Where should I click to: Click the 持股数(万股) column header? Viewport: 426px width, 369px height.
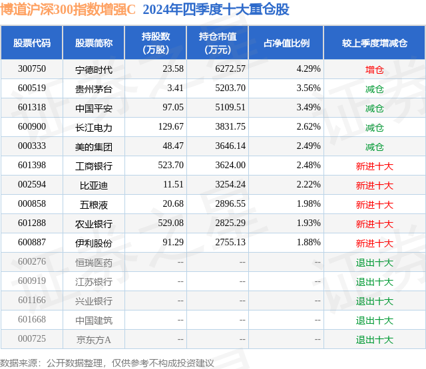pyautogui.click(x=156, y=43)
